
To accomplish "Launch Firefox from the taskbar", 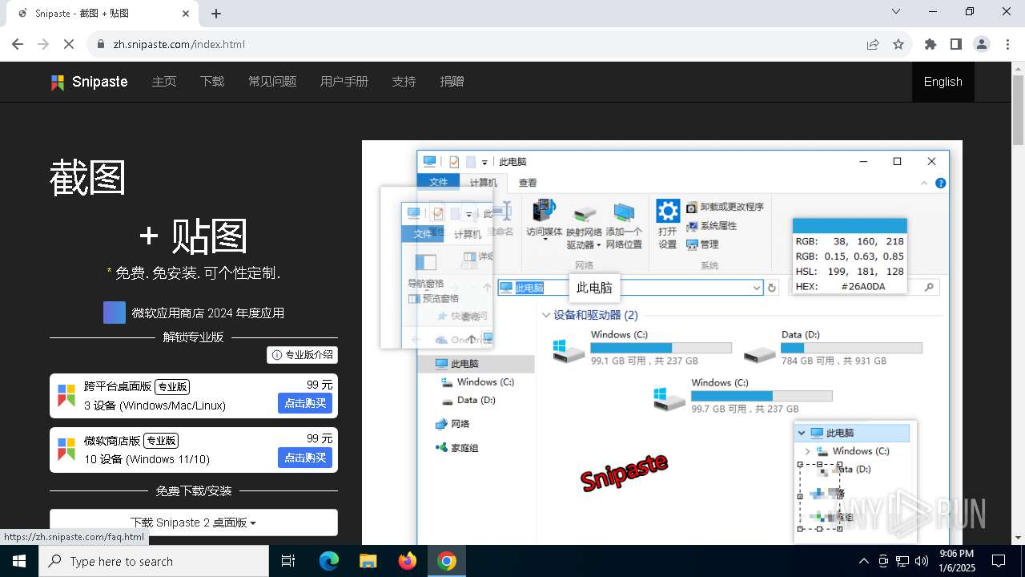I will click(x=408, y=561).
